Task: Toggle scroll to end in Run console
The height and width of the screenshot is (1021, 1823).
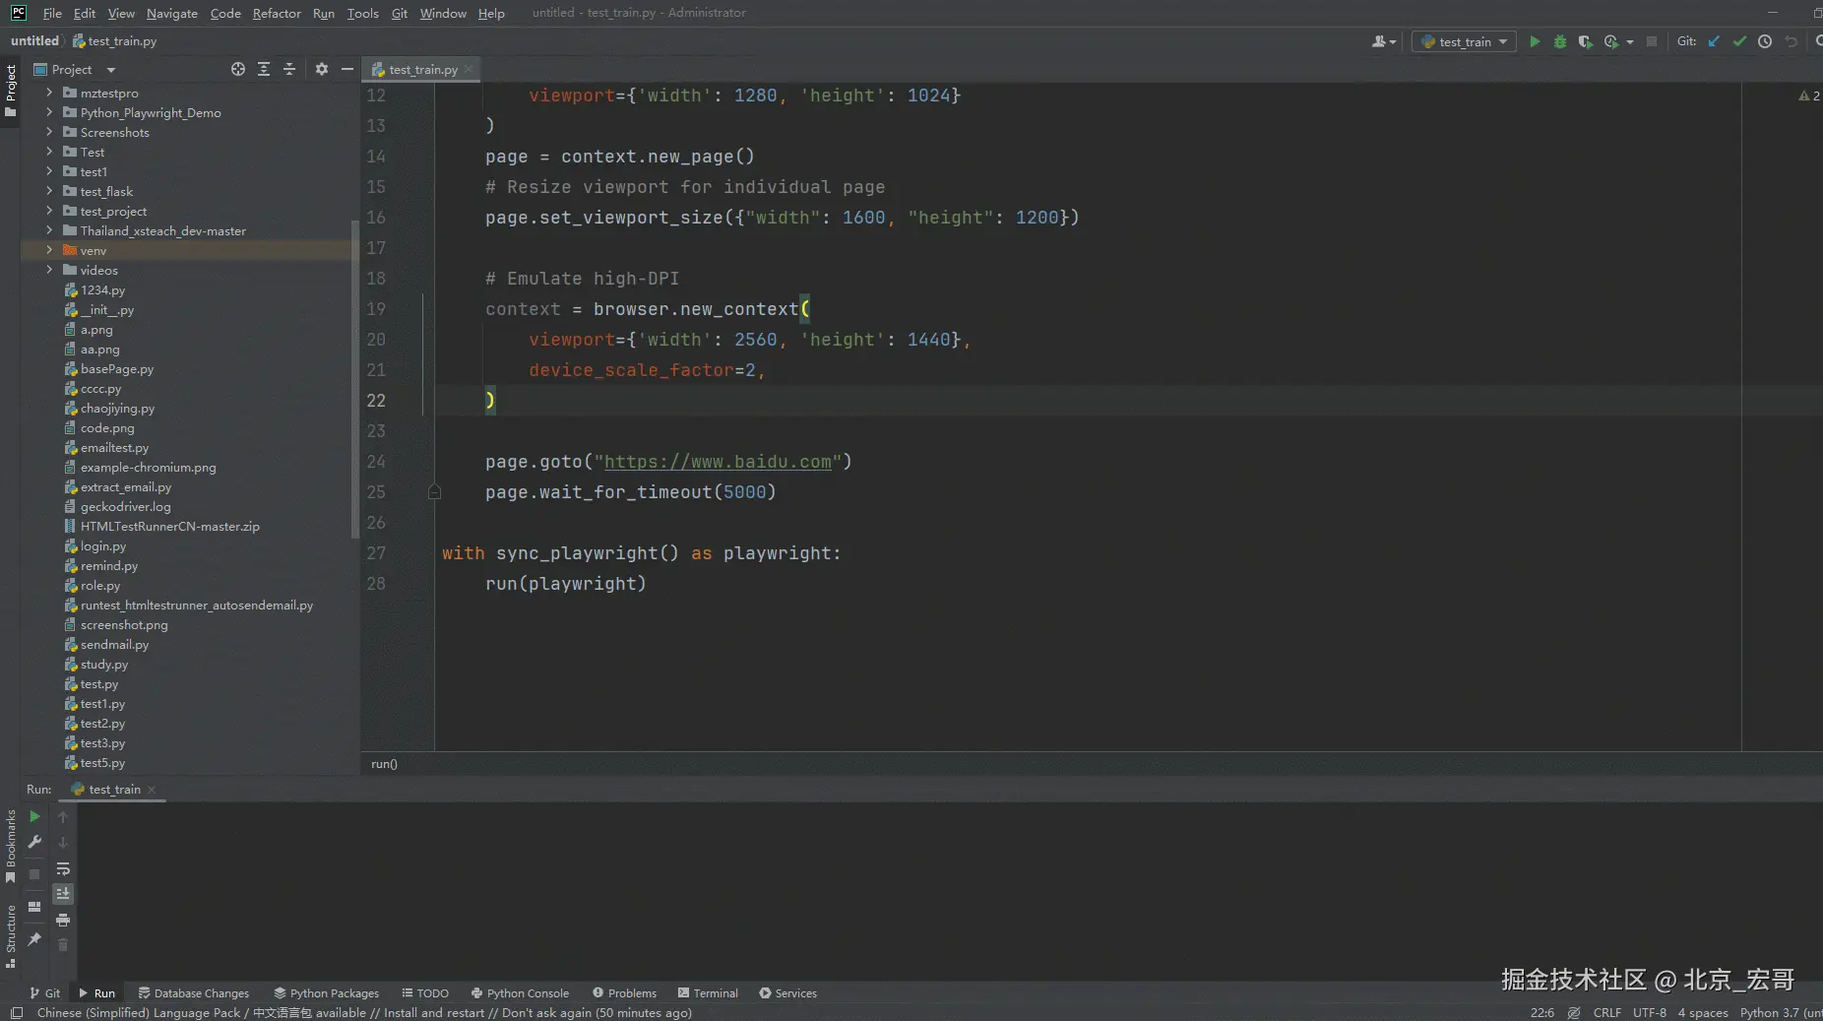Action: point(63,894)
